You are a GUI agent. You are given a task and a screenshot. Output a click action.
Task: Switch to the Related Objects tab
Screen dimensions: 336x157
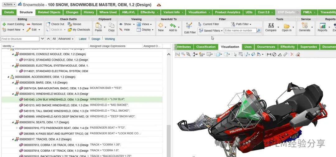[x=49, y=12]
